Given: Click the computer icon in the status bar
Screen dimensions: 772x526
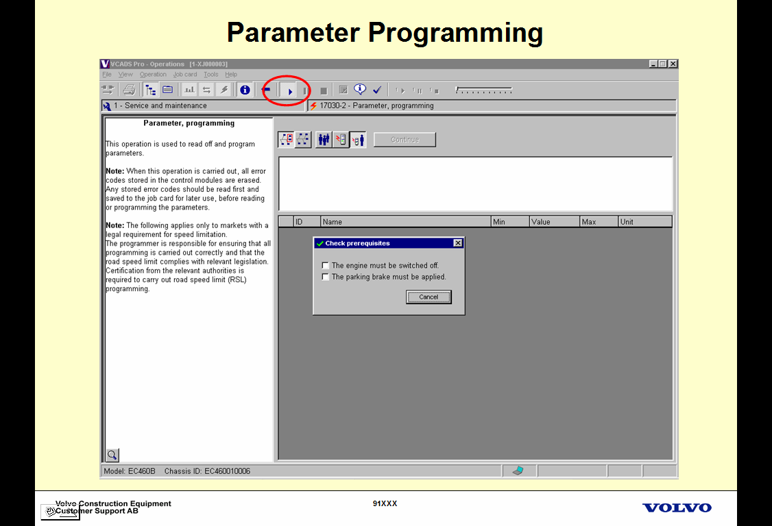Looking at the screenshot, I should coord(518,471).
